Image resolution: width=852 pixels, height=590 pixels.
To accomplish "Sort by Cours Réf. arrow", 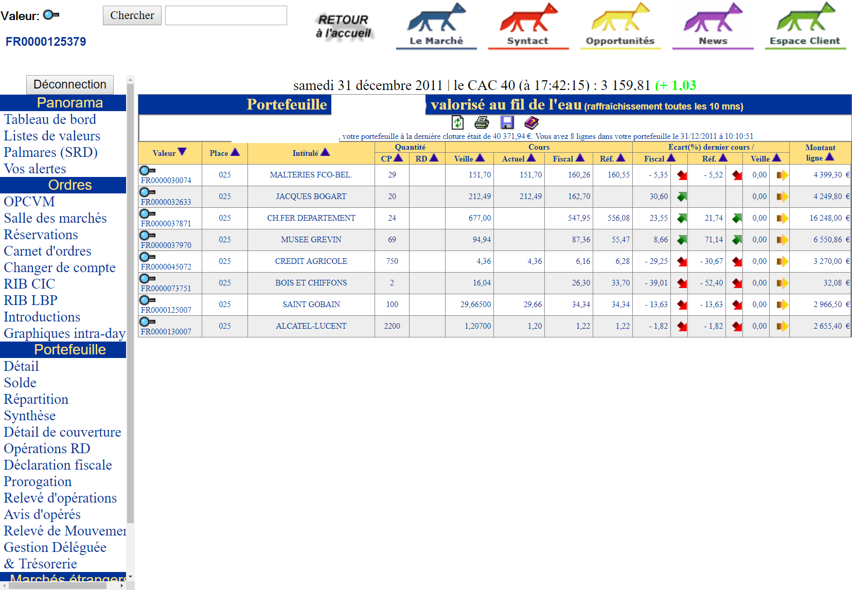I will click(x=620, y=158).
